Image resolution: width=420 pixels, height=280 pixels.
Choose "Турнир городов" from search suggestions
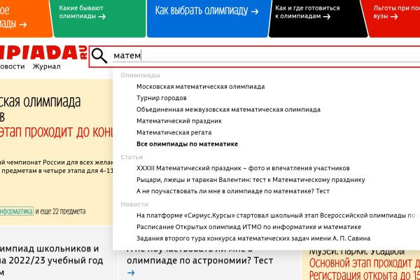coord(161,98)
